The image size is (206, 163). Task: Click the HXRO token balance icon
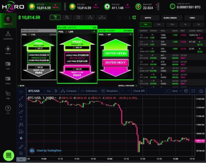click(173, 6)
